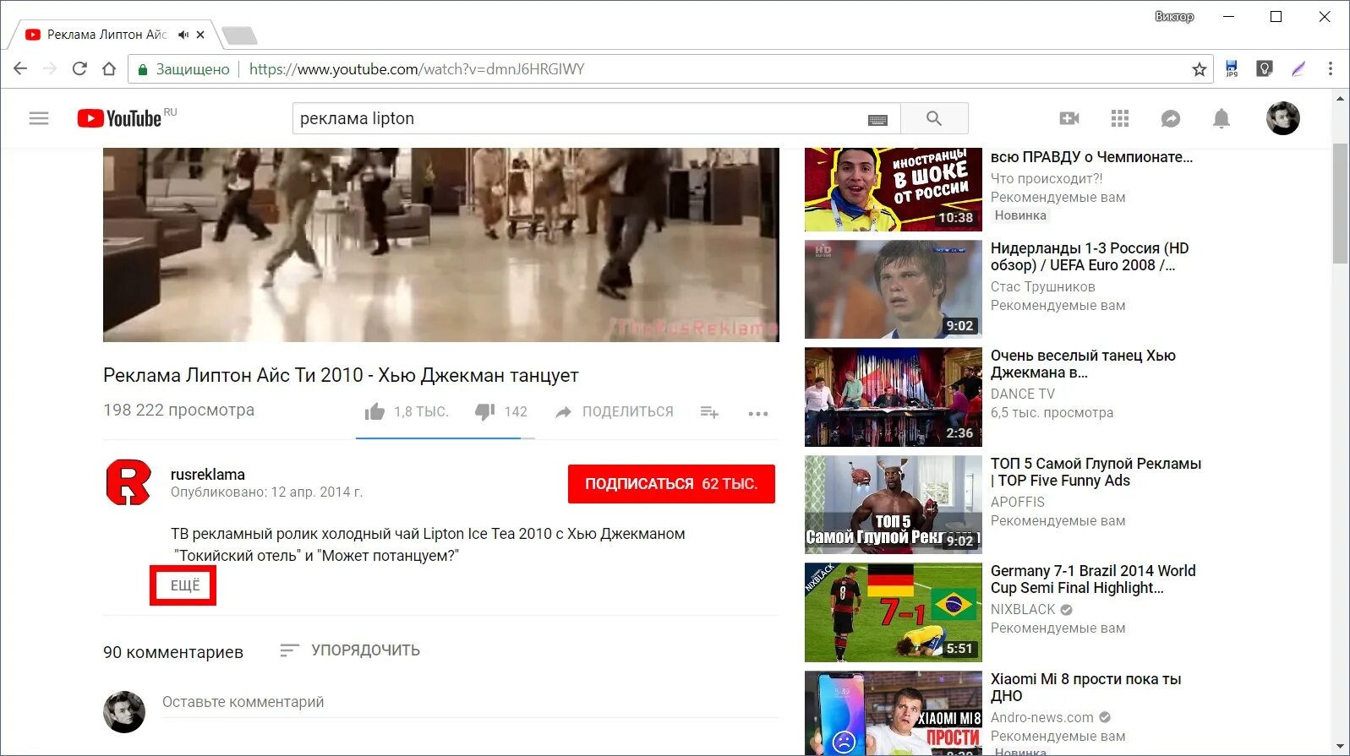The height and width of the screenshot is (756, 1350).
Task: Open the YouTube hamburger guide menu
Action: pyautogui.click(x=39, y=118)
